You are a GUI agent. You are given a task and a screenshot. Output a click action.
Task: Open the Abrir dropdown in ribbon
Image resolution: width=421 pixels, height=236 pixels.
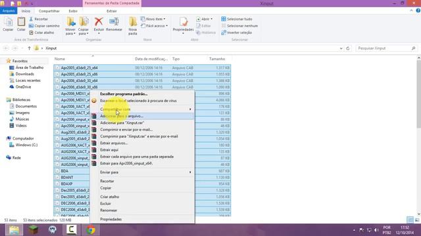205,19
